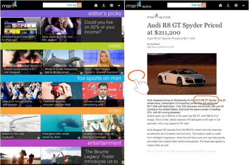249x165 pixels.
Task: Click the download icon above editor's picks
Action: [x=104, y=5]
